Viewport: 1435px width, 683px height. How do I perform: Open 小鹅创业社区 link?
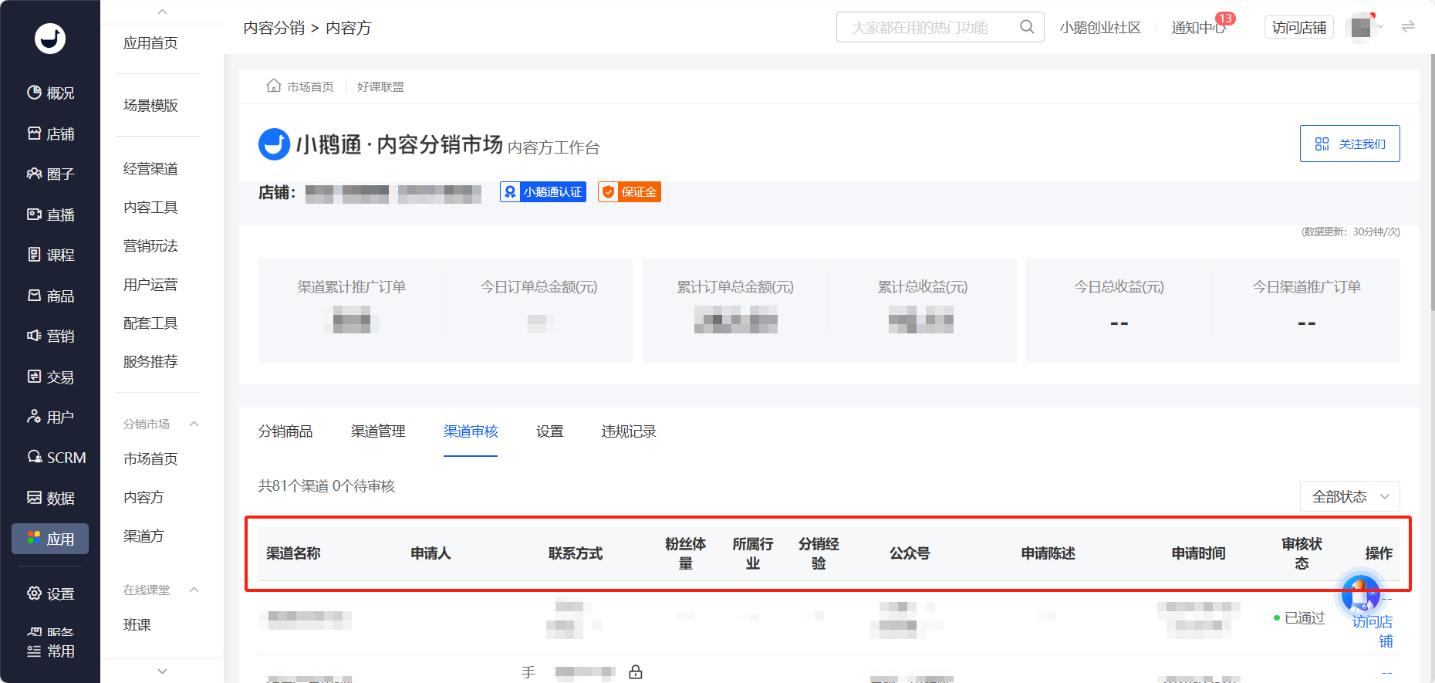pos(1100,27)
